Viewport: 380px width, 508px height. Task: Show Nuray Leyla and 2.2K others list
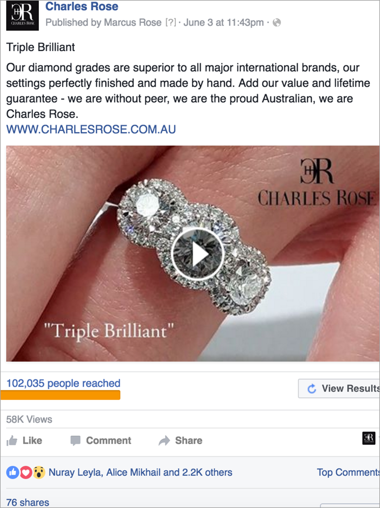(x=140, y=472)
